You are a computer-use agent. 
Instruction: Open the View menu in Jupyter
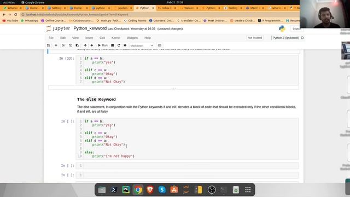coord(75,38)
